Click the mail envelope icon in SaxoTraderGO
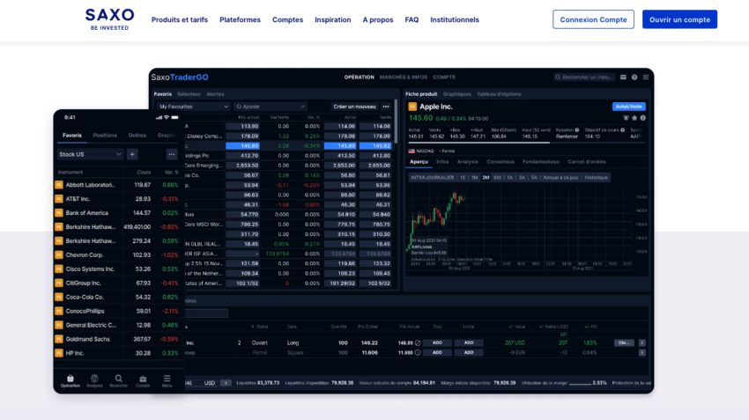The height and width of the screenshot is (420, 749). click(623, 77)
